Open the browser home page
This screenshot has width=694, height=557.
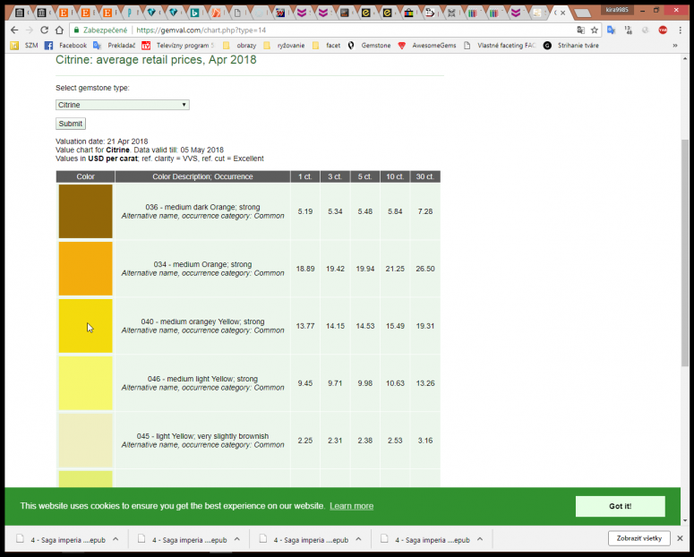[59, 30]
